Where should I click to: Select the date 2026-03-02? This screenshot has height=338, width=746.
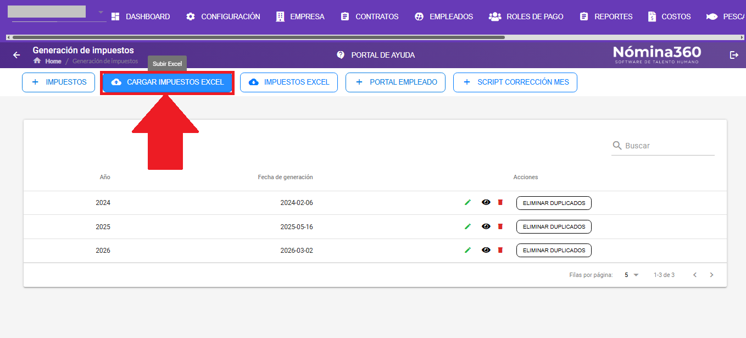(x=297, y=250)
